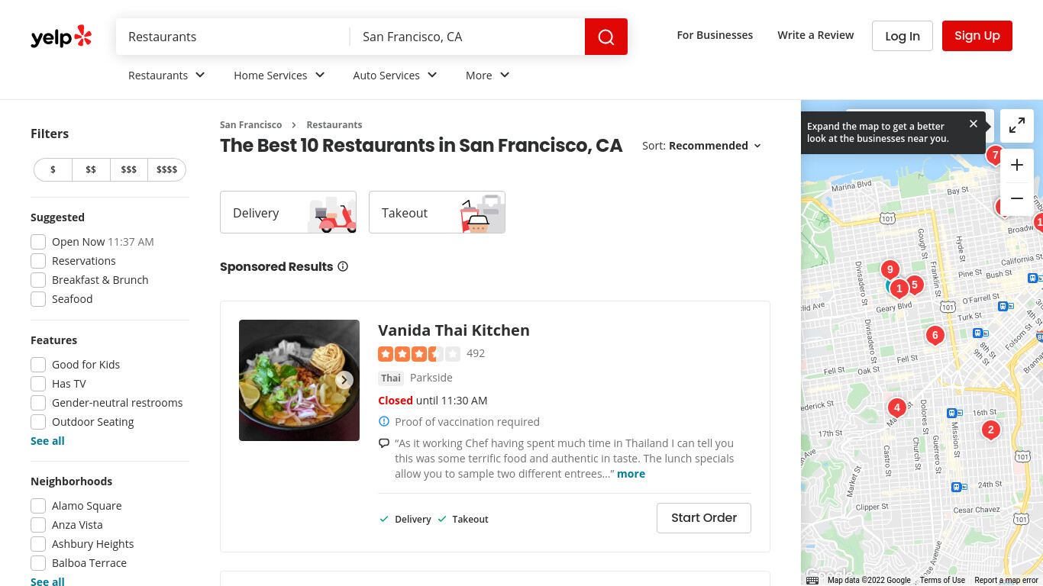Open Write a Review link
The height and width of the screenshot is (586, 1043).
click(815, 35)
